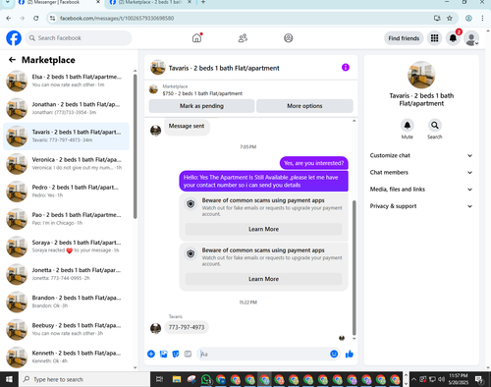Open Jonetta's apartment conversation

coord(66,274)
